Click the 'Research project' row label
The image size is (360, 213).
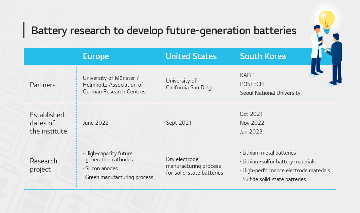[43, 165]
